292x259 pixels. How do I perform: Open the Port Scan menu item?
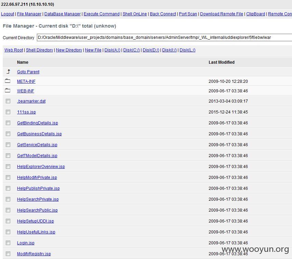click(x=188, y=14)
